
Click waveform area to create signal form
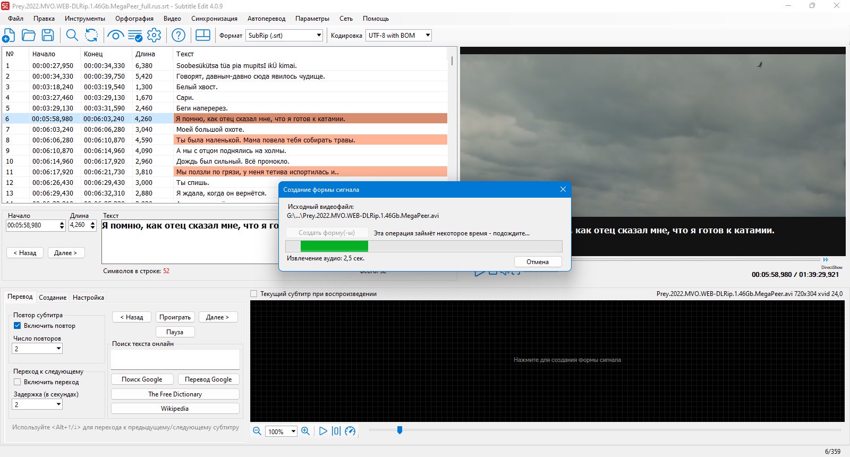[x=547, y=361]
